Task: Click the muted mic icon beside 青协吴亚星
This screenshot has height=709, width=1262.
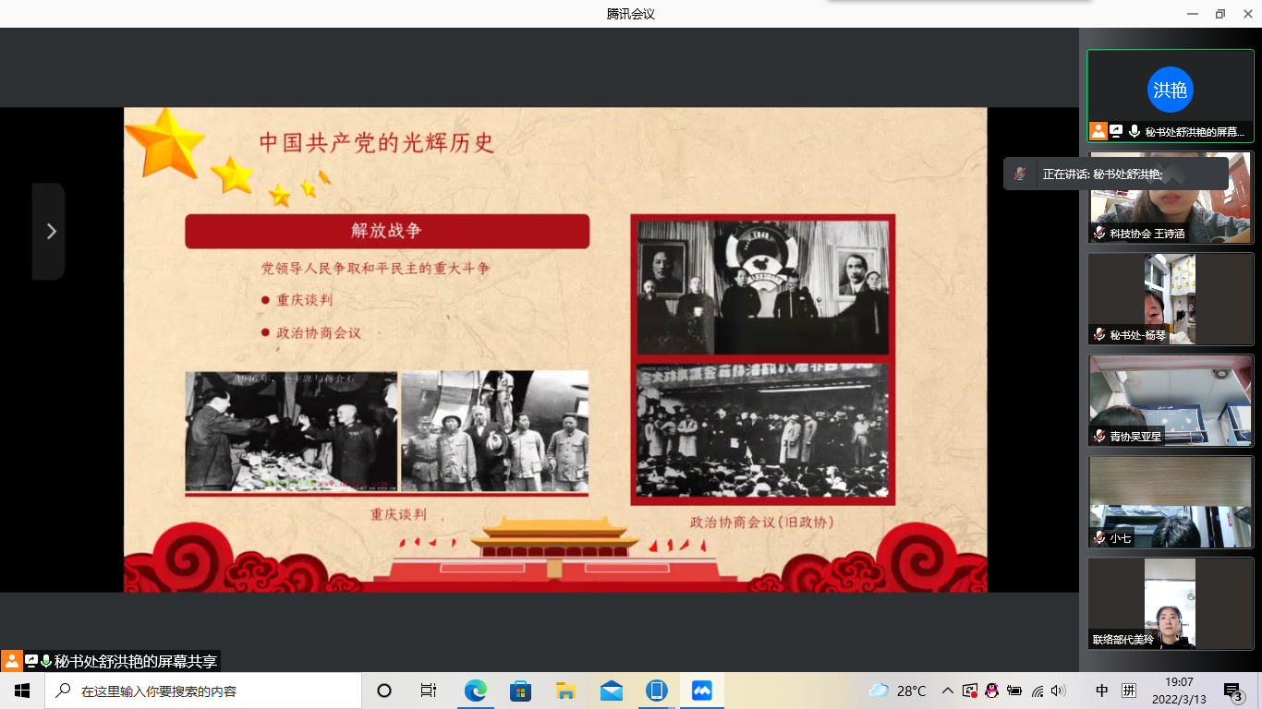Action: coord(1099,437)
